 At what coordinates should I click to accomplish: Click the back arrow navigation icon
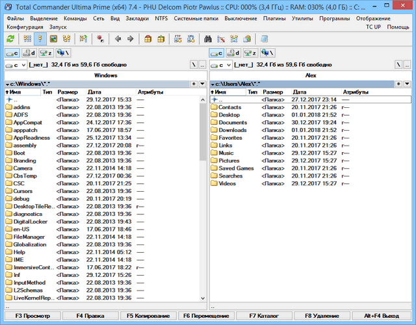118,39
